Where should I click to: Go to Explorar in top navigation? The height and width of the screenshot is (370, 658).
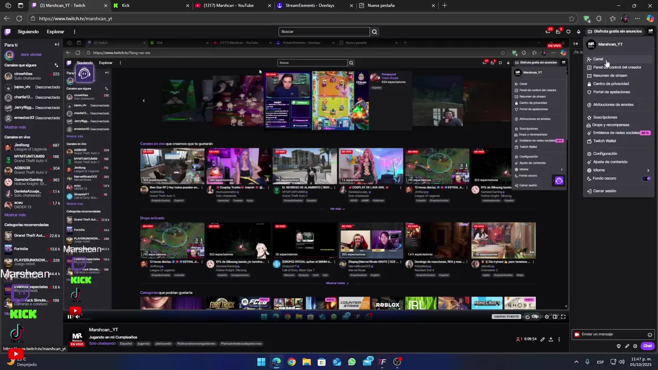pos(56,32)
